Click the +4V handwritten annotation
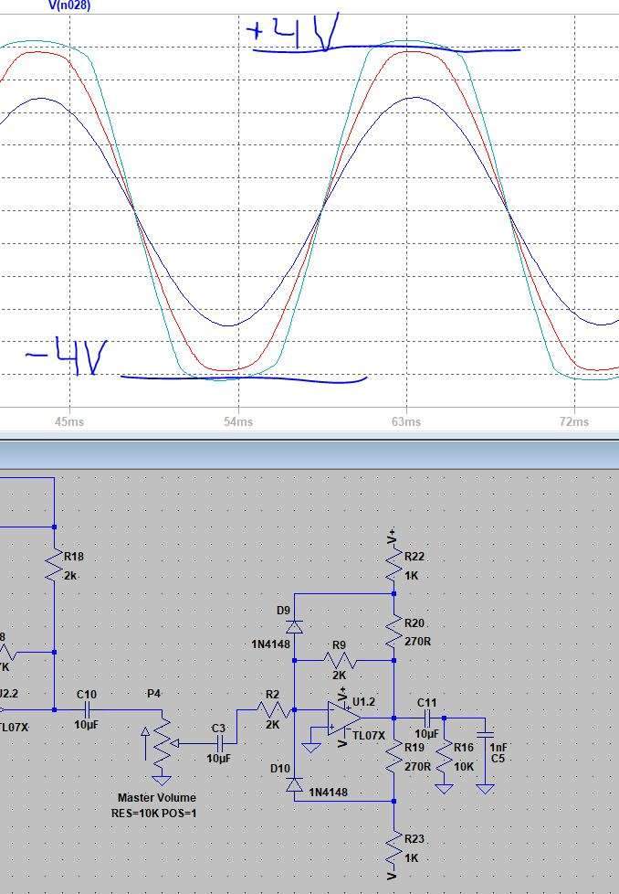The image size is (619, 894). coord(292,32)
